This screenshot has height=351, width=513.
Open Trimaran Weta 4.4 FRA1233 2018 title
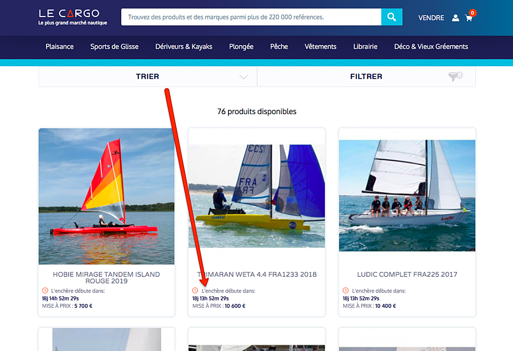(x=256, y=274)
